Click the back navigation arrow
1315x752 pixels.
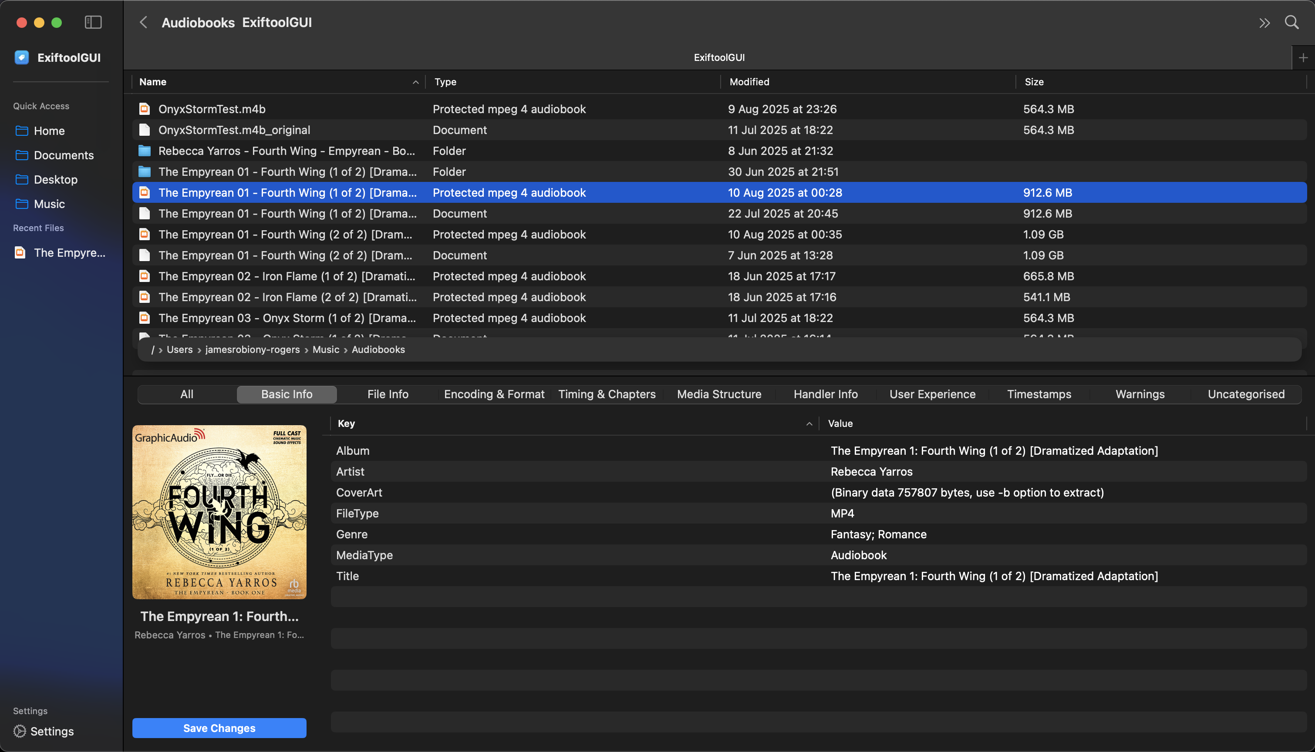[x=144, y=22]
